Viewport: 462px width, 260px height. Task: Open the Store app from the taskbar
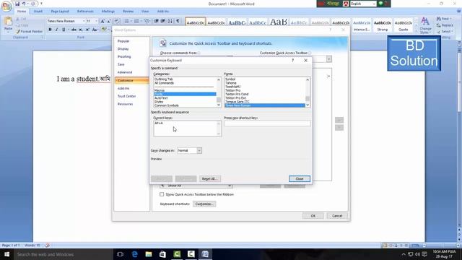162,254
